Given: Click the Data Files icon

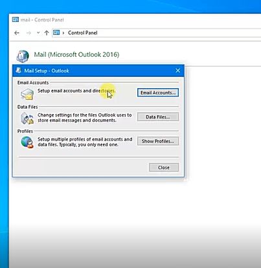Looking at the screenshot, I should 27,118.
